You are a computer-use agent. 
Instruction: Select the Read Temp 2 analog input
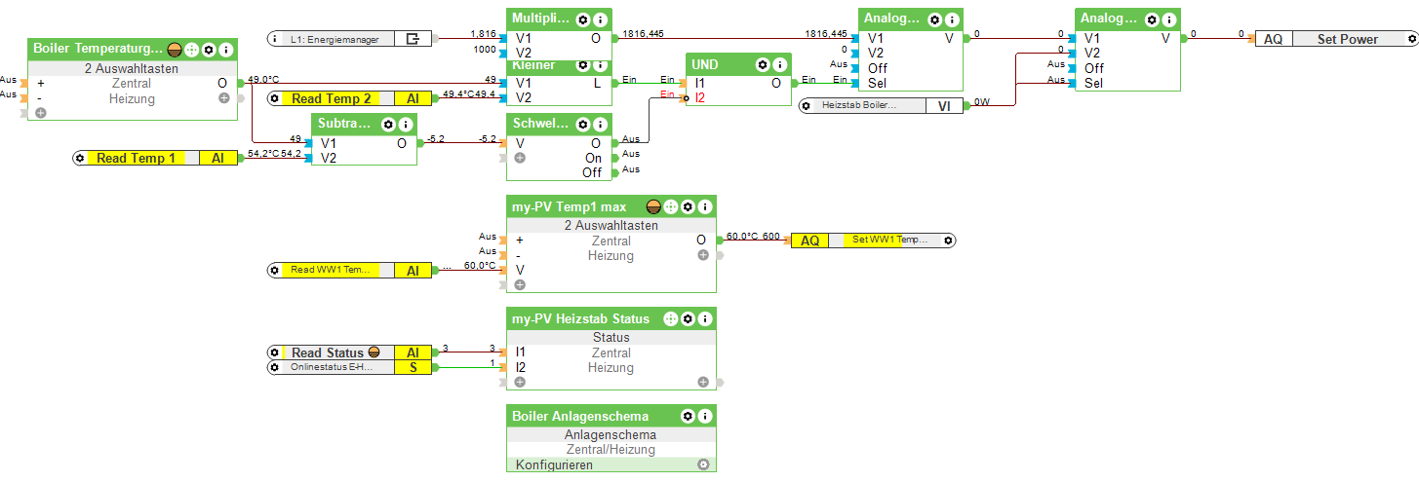click(x=351, y=98)
